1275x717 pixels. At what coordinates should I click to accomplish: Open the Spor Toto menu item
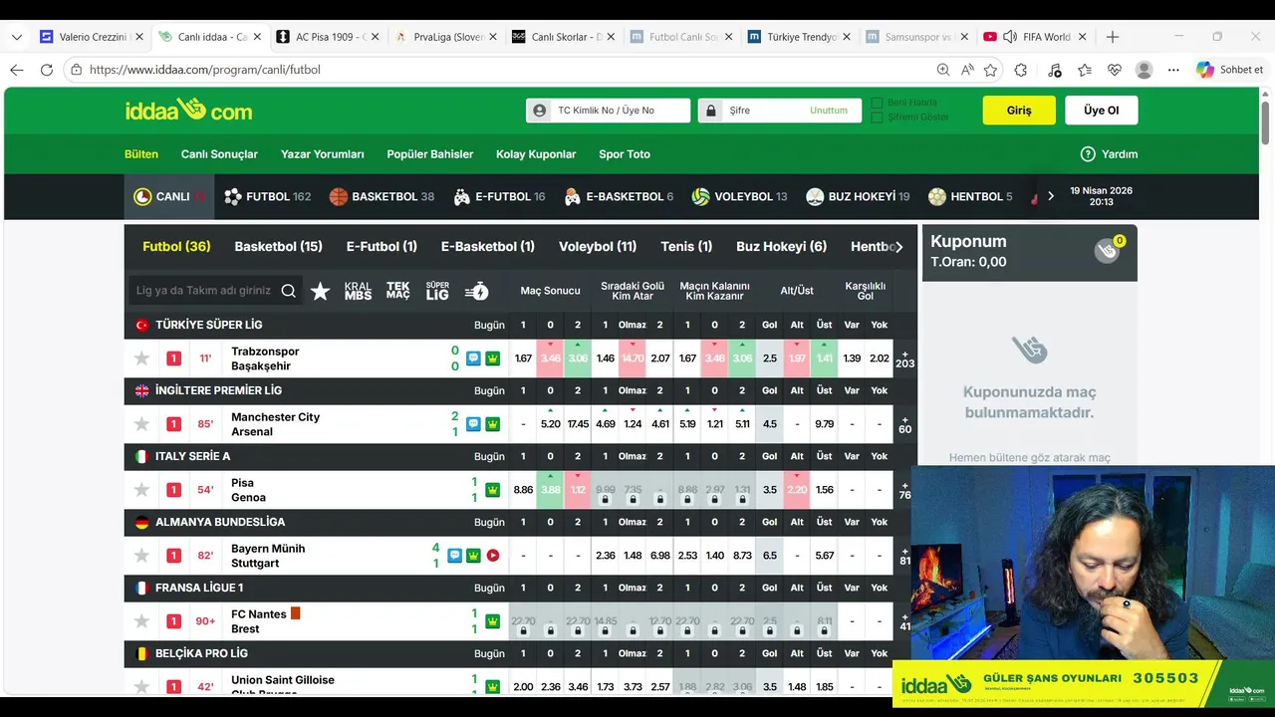625,154
